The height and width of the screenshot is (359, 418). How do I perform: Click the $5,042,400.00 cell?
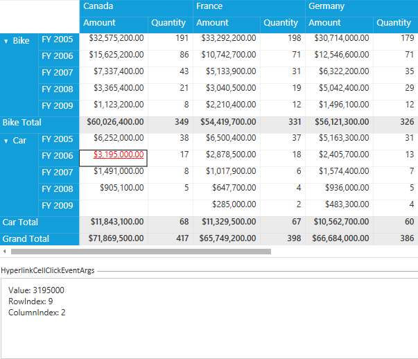[x=339, y=91]
